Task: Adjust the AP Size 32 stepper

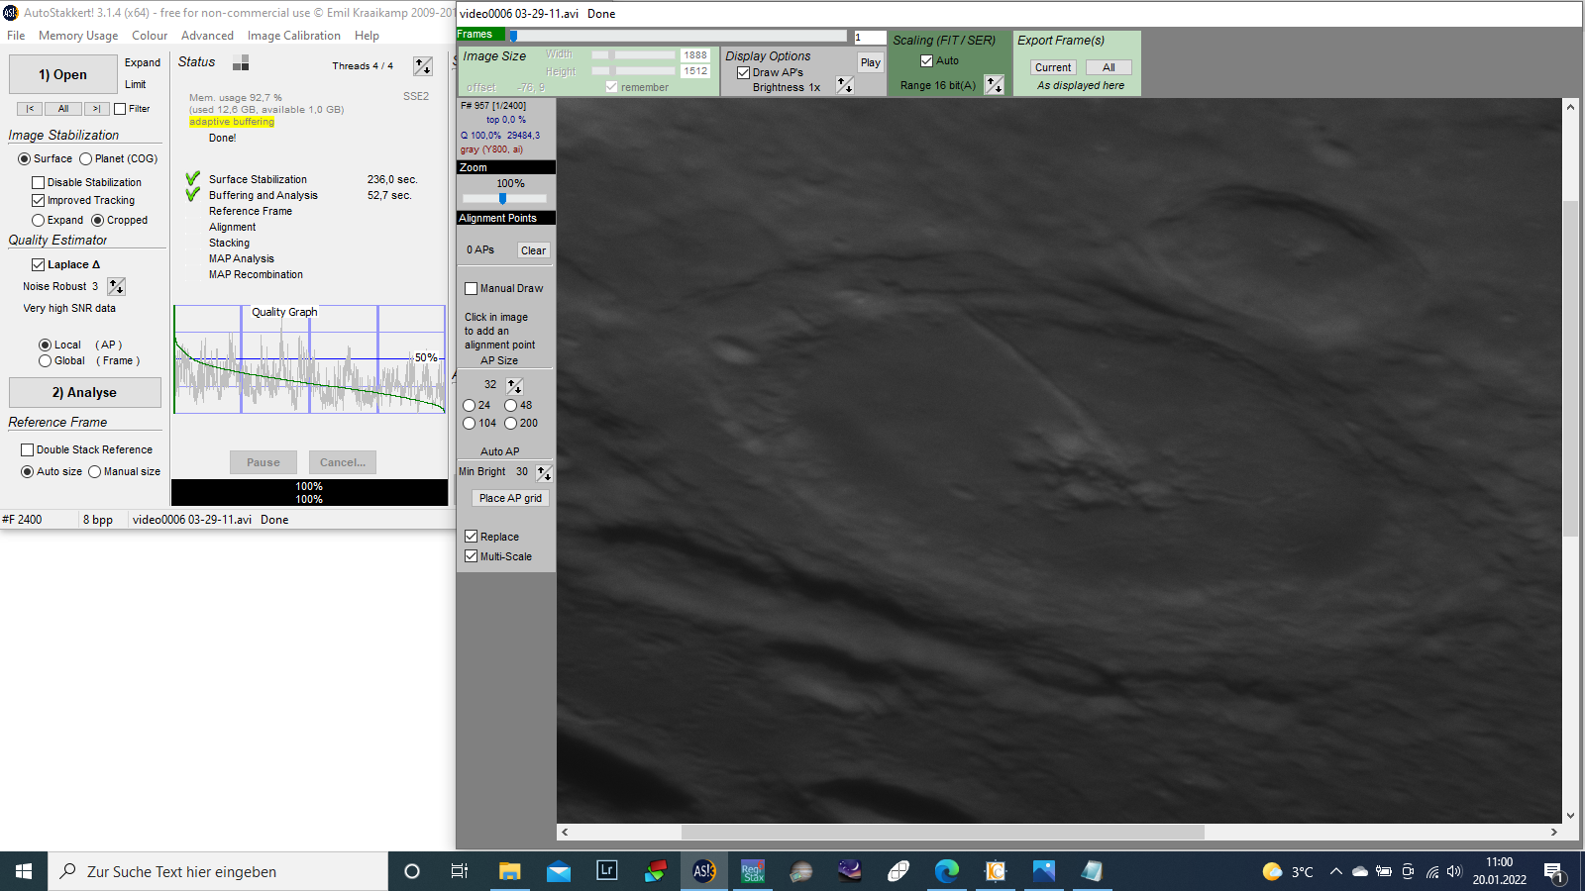Action: [x=514, y=385]
